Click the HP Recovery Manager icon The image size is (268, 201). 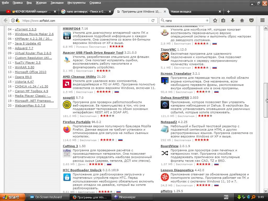pos(165,32)
